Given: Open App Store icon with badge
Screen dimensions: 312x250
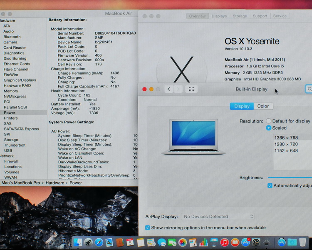Looking at the screenshot, I should tap(245, 242).
